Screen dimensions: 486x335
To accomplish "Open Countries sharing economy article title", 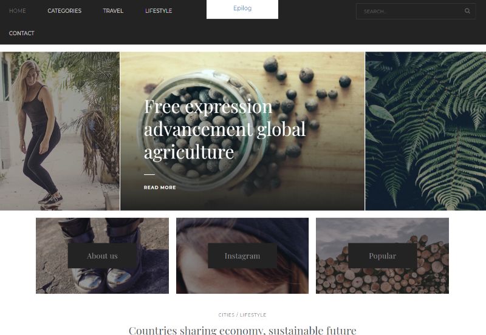I will pos(242,330).
